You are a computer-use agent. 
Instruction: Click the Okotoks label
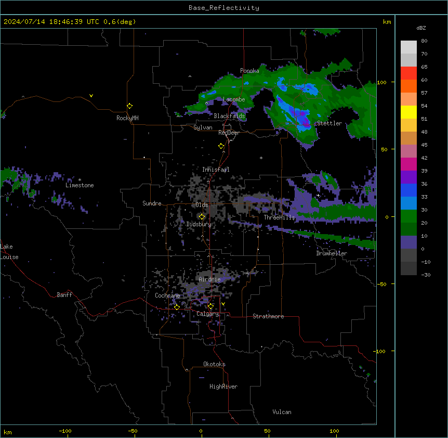click(x=214, y=364)
